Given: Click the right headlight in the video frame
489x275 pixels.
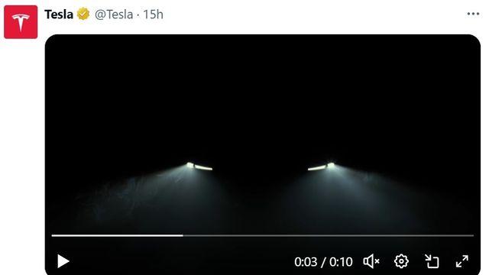Looking at the screenshot, I should [322, 167].
